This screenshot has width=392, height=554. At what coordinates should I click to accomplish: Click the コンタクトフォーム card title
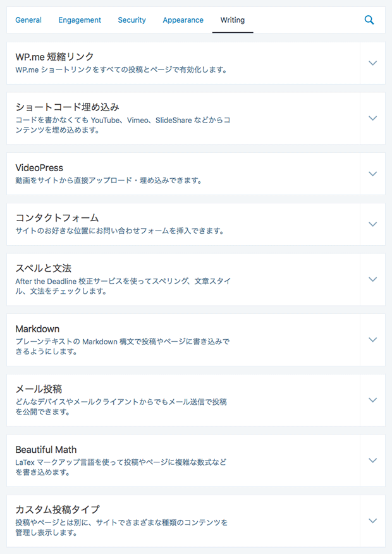pyautogui.click(x=57, y=218)
